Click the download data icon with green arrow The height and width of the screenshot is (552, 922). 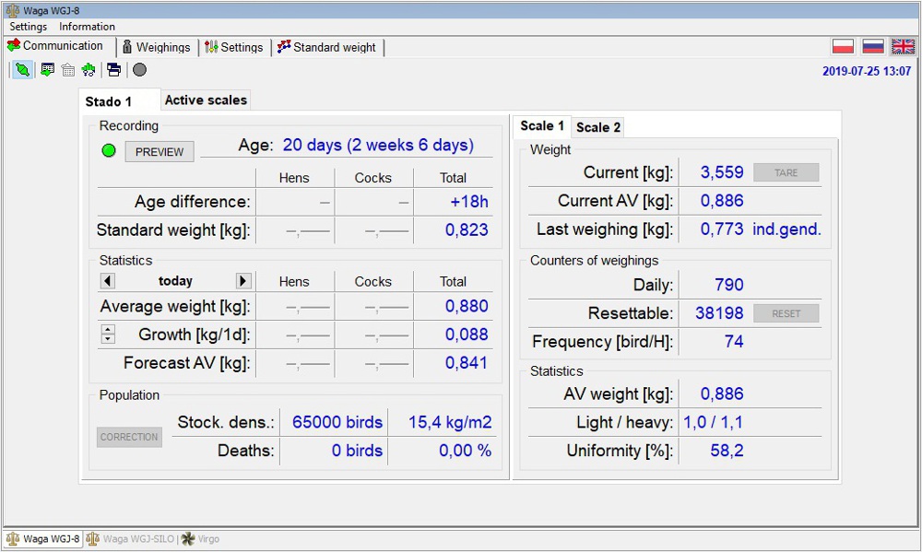point(47,70)
